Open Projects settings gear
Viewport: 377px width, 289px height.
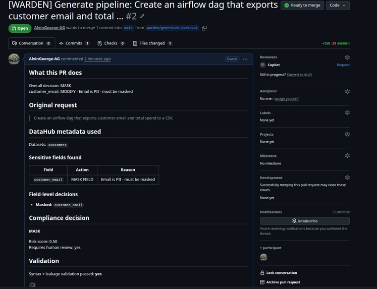[347, 134]
